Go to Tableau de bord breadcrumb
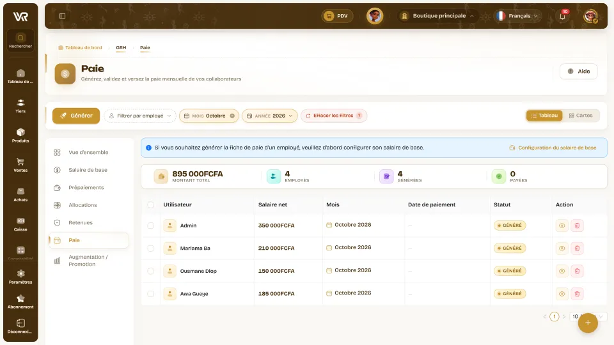 (81, 48)
